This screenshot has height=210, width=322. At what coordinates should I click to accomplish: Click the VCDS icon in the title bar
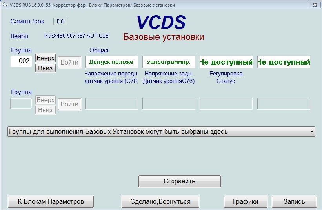(5, 5)
